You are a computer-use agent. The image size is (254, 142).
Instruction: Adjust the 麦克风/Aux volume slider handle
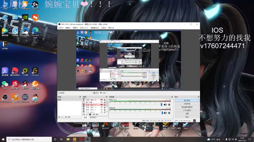pos(161,105)
